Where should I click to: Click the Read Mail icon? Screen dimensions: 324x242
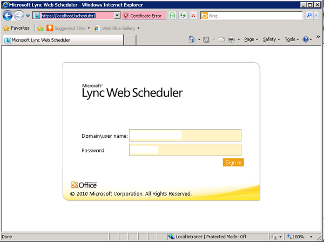click(221, 39)
